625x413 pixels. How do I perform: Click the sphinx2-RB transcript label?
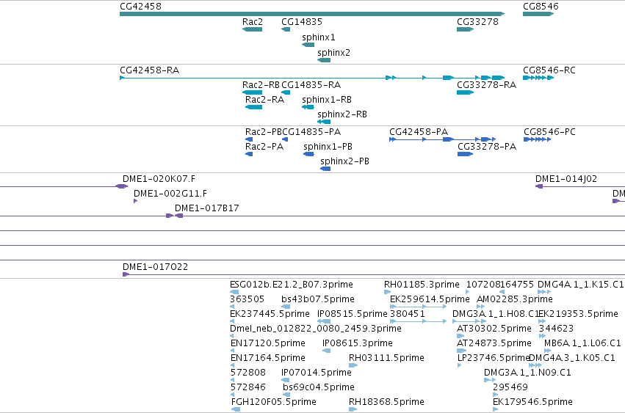[342, 114]
